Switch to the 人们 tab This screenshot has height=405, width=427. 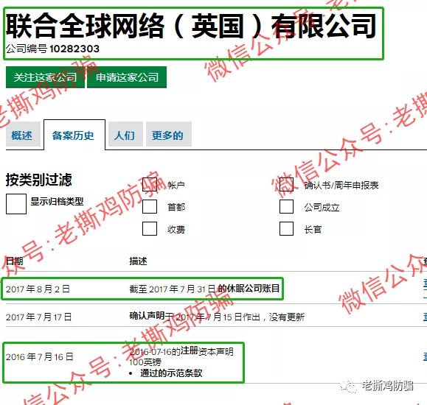(125, 134)
